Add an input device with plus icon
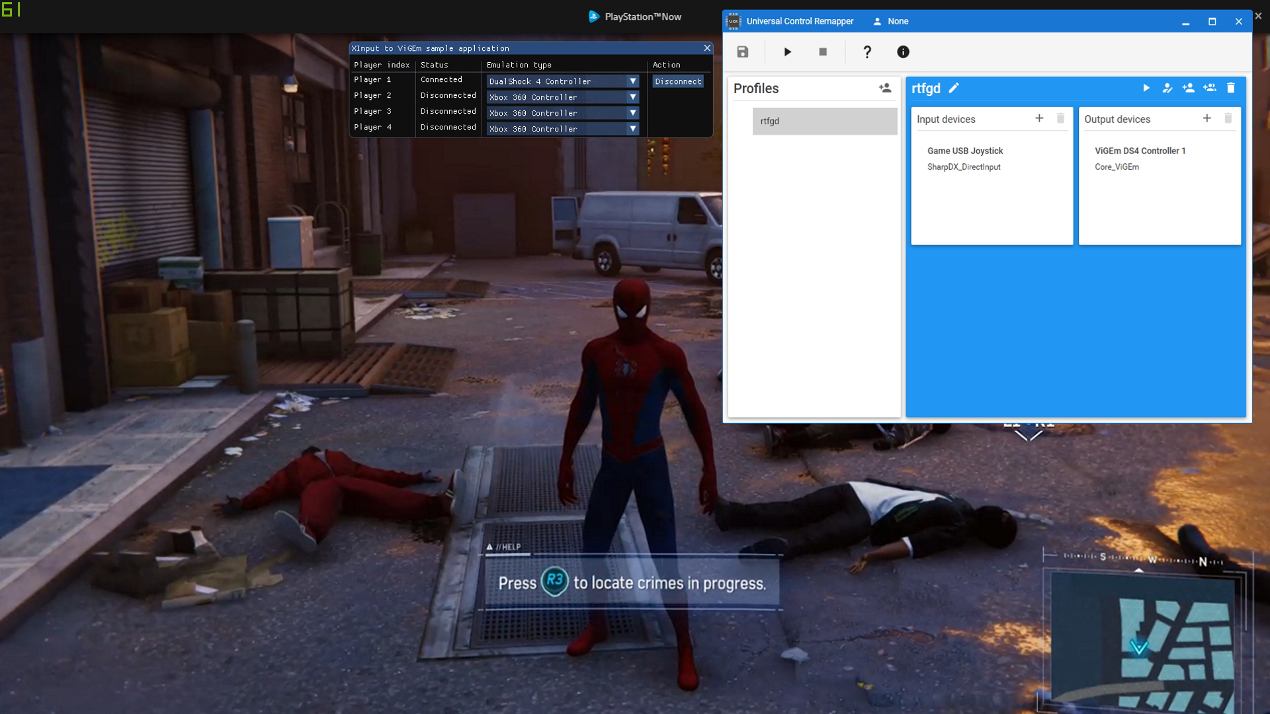The width and height of the screenshot is (1270, 714). coord(1039,118)
